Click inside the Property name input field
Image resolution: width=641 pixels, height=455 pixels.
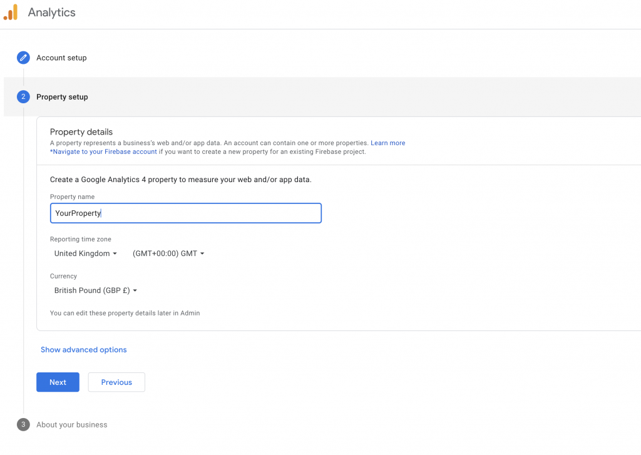tap(185, 213)
